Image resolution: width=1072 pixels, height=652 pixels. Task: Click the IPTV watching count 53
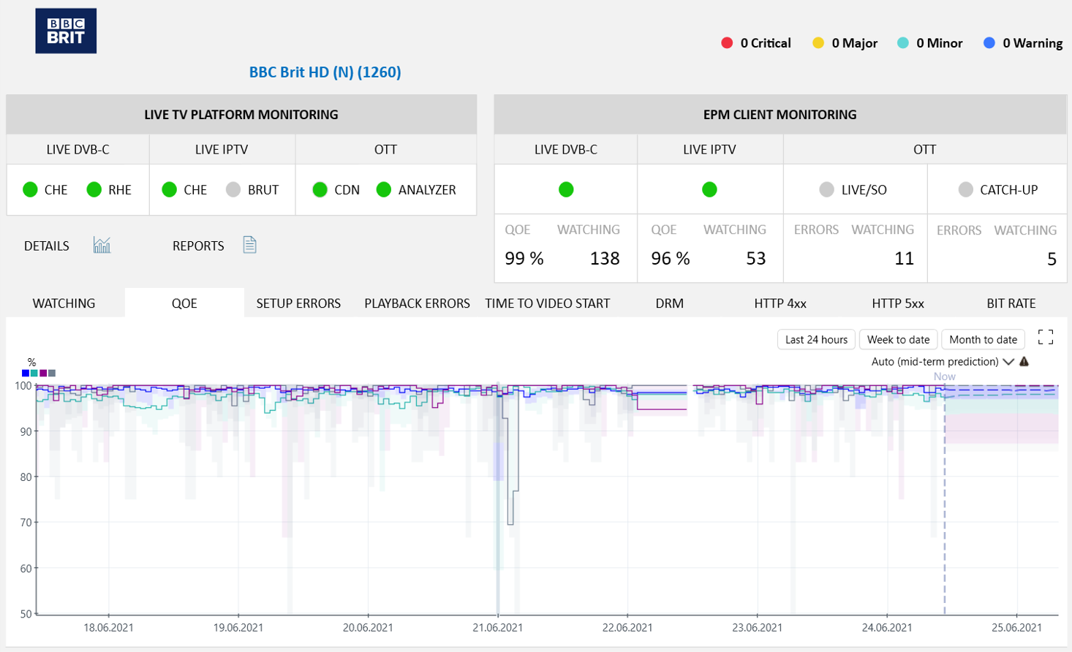pos(756,259)
